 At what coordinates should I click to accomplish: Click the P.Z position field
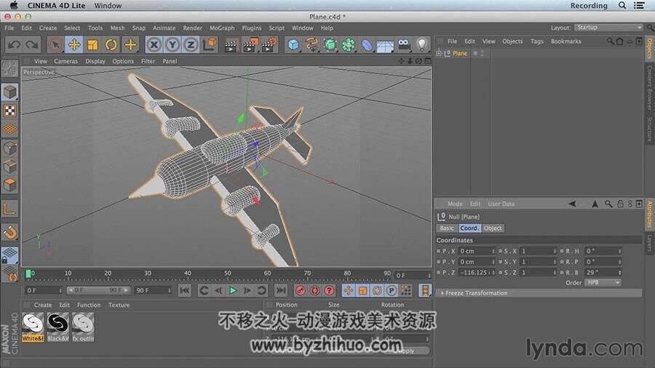click(x=476, y=273)
